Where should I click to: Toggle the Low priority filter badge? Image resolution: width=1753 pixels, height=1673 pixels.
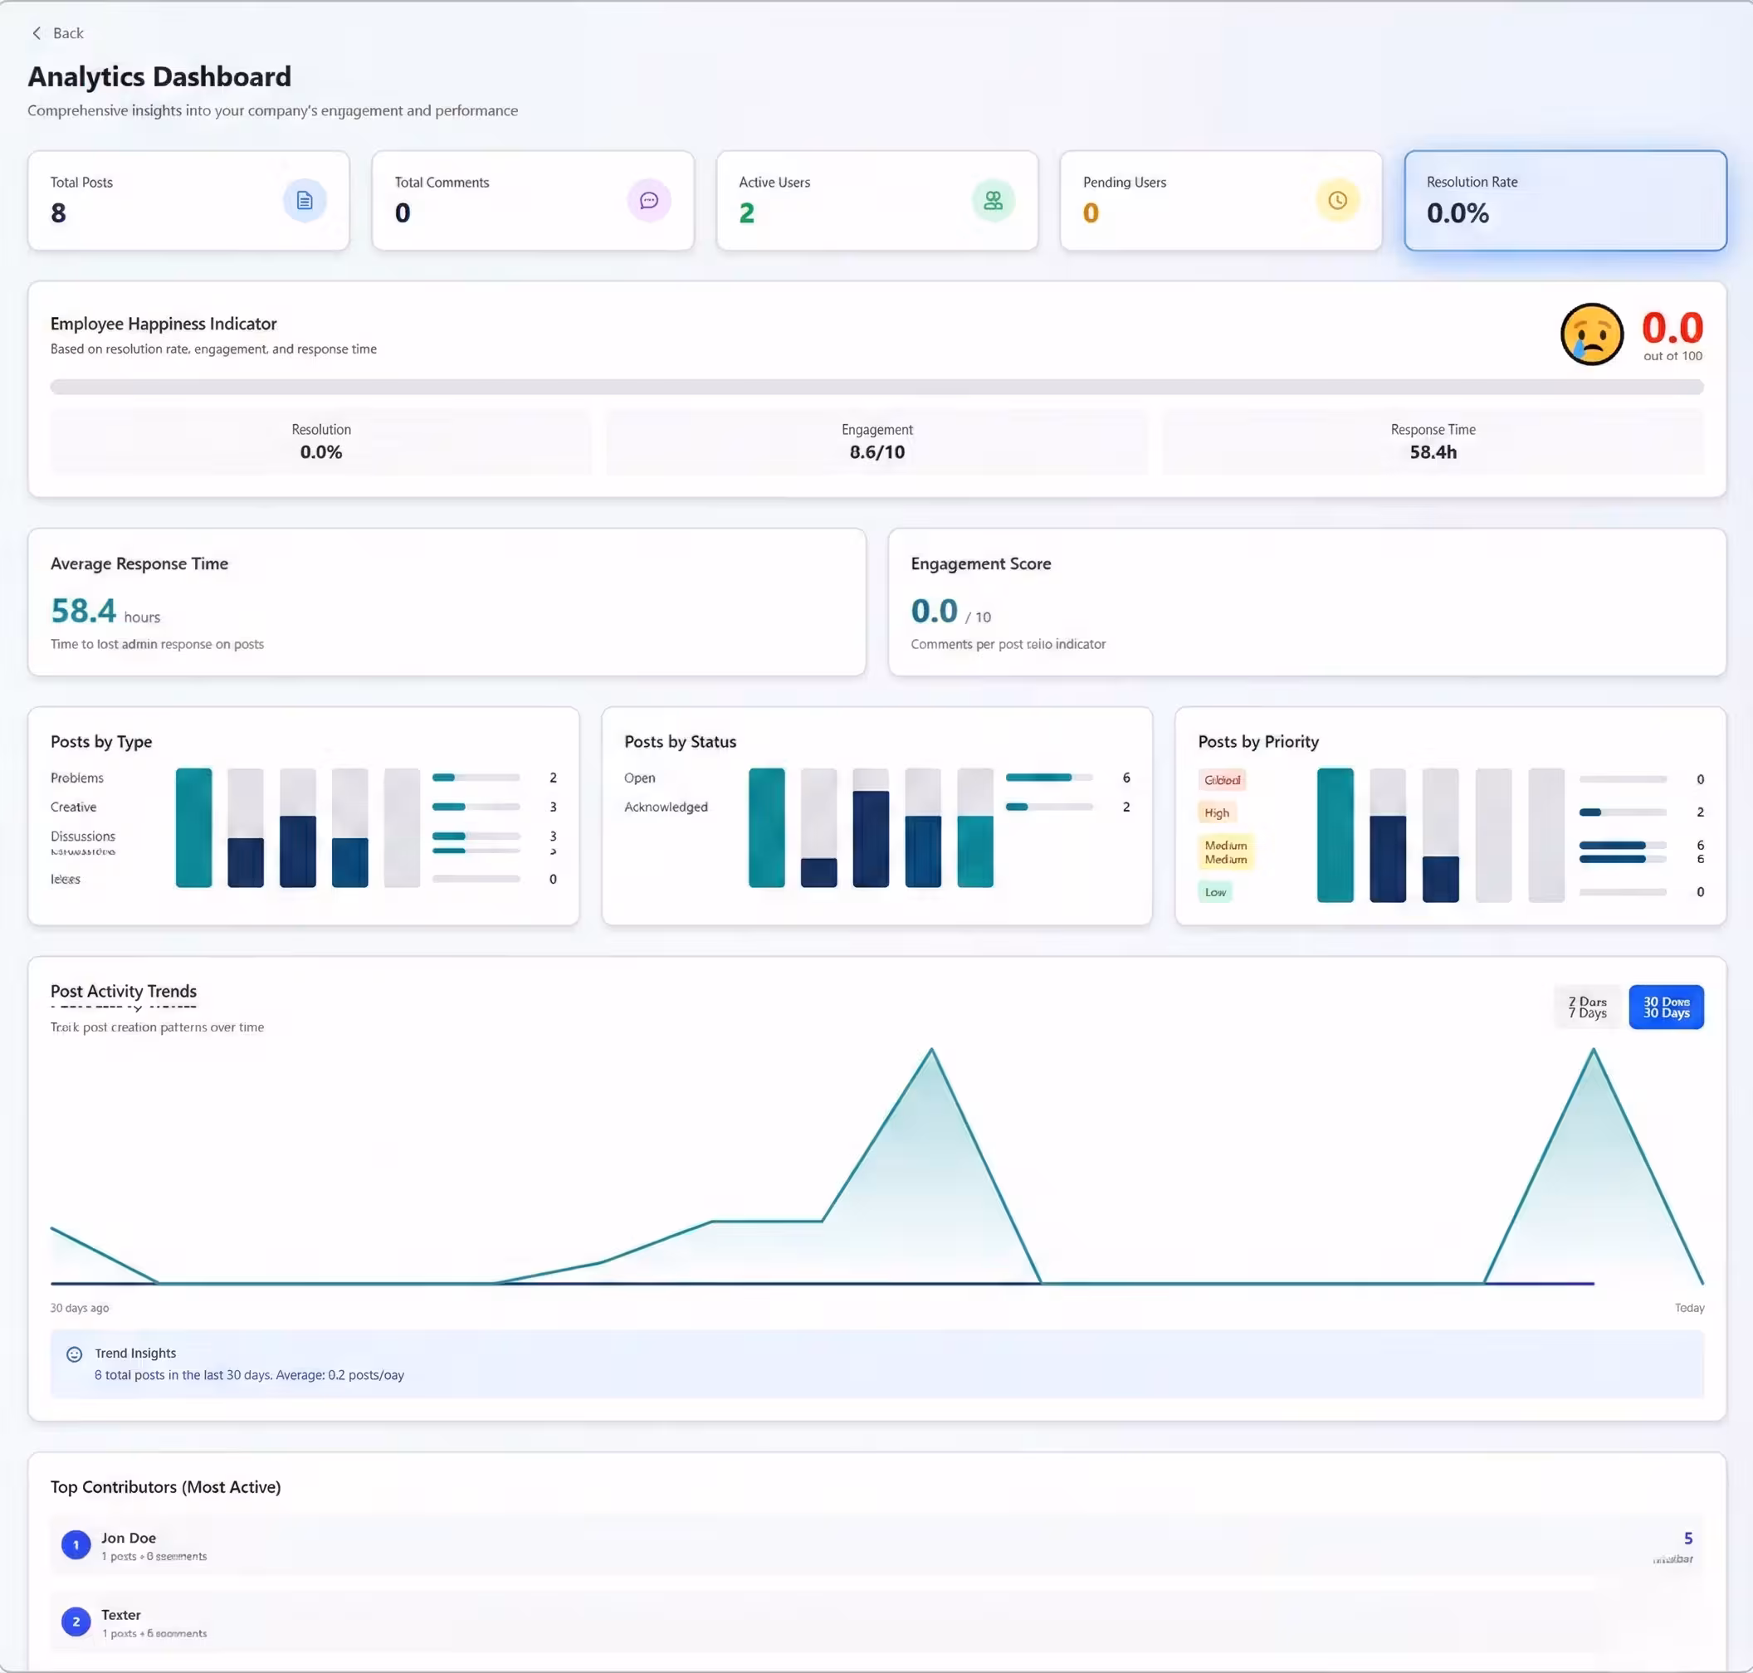[x=1214, y=891]
